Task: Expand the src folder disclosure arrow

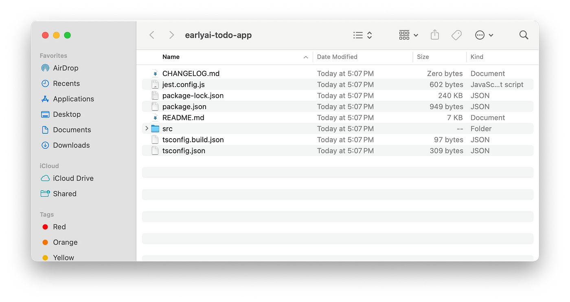Action: (147, 128)
